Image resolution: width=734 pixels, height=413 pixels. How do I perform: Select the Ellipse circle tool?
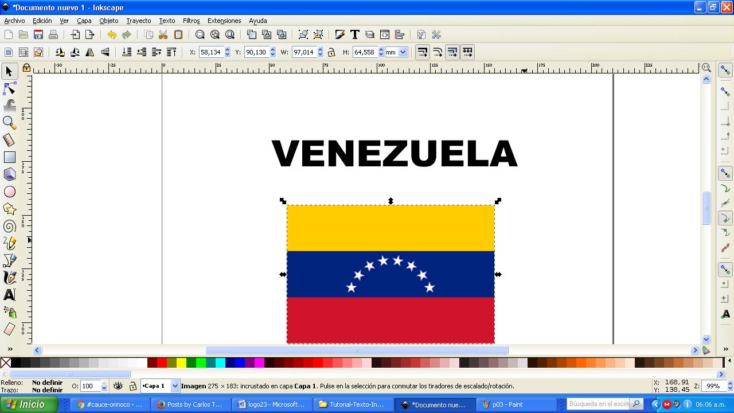10,192
